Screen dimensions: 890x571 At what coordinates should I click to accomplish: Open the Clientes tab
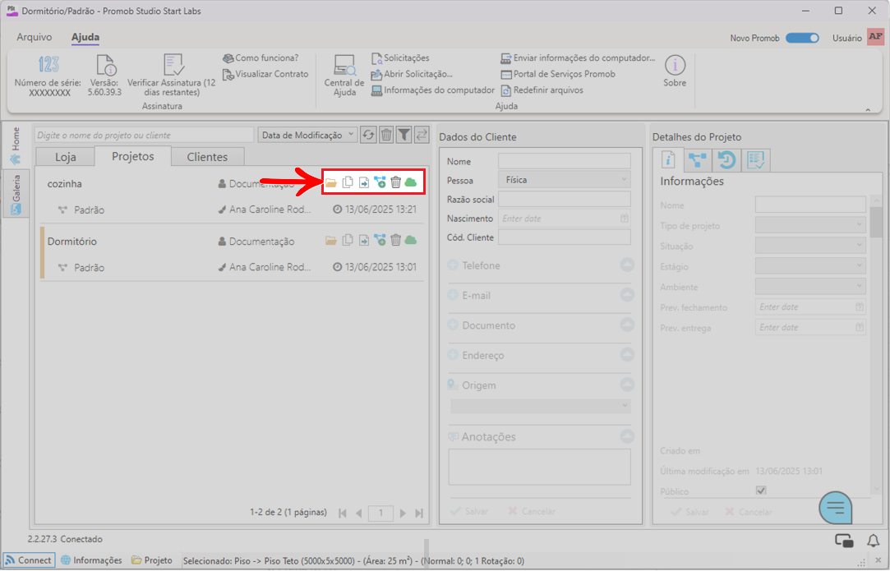pos(207,157)
